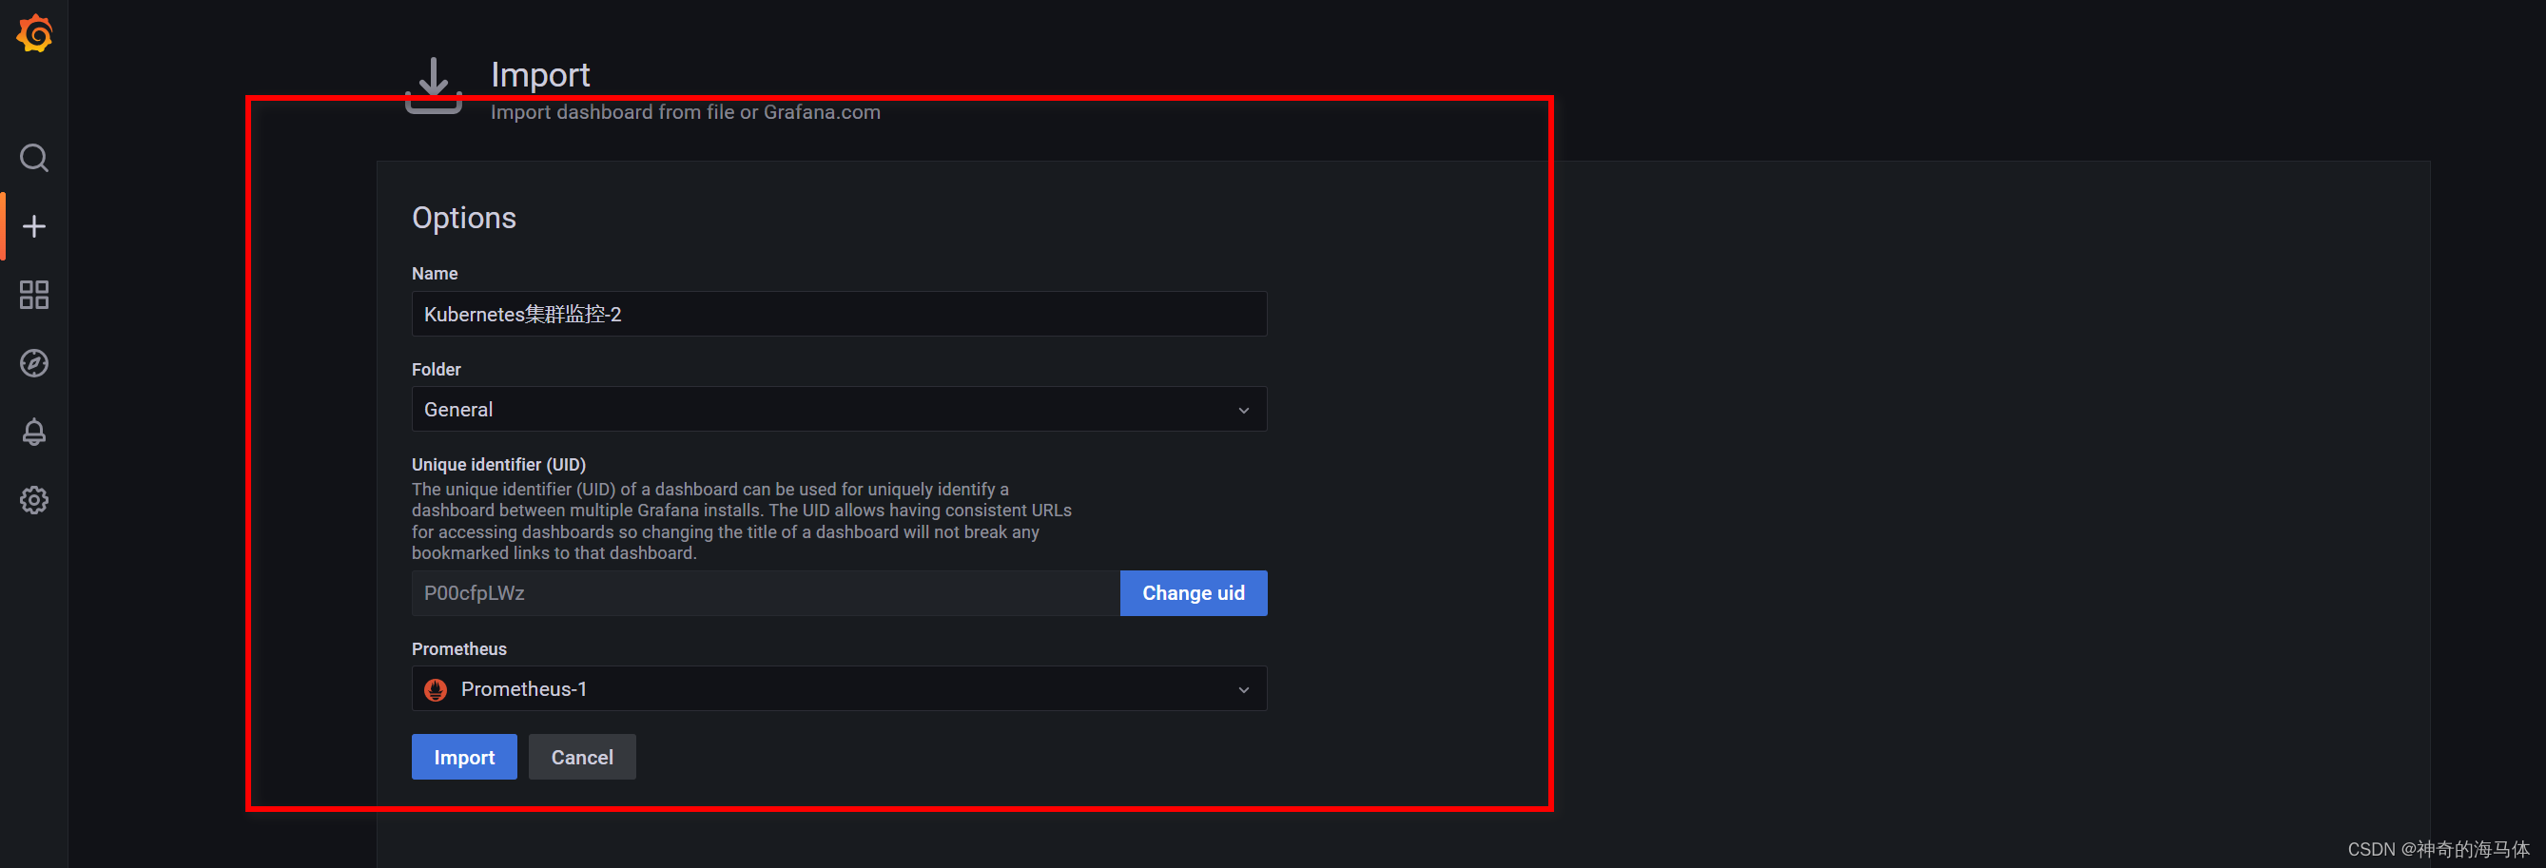Cancel the dashboard import
The width and height of the screenshot is (2546, 868).
[582, 757]
